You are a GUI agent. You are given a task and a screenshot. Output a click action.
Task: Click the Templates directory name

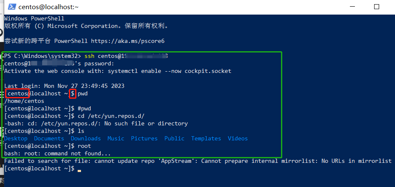(206, 139)
